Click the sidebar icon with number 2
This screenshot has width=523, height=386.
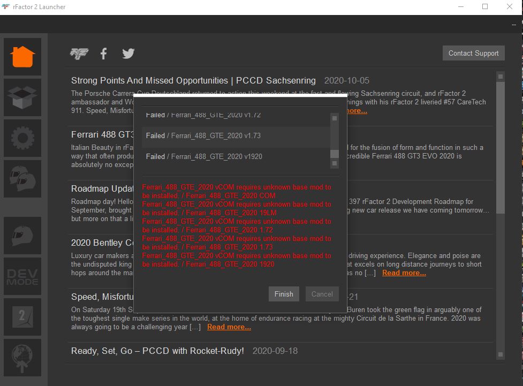22,317
